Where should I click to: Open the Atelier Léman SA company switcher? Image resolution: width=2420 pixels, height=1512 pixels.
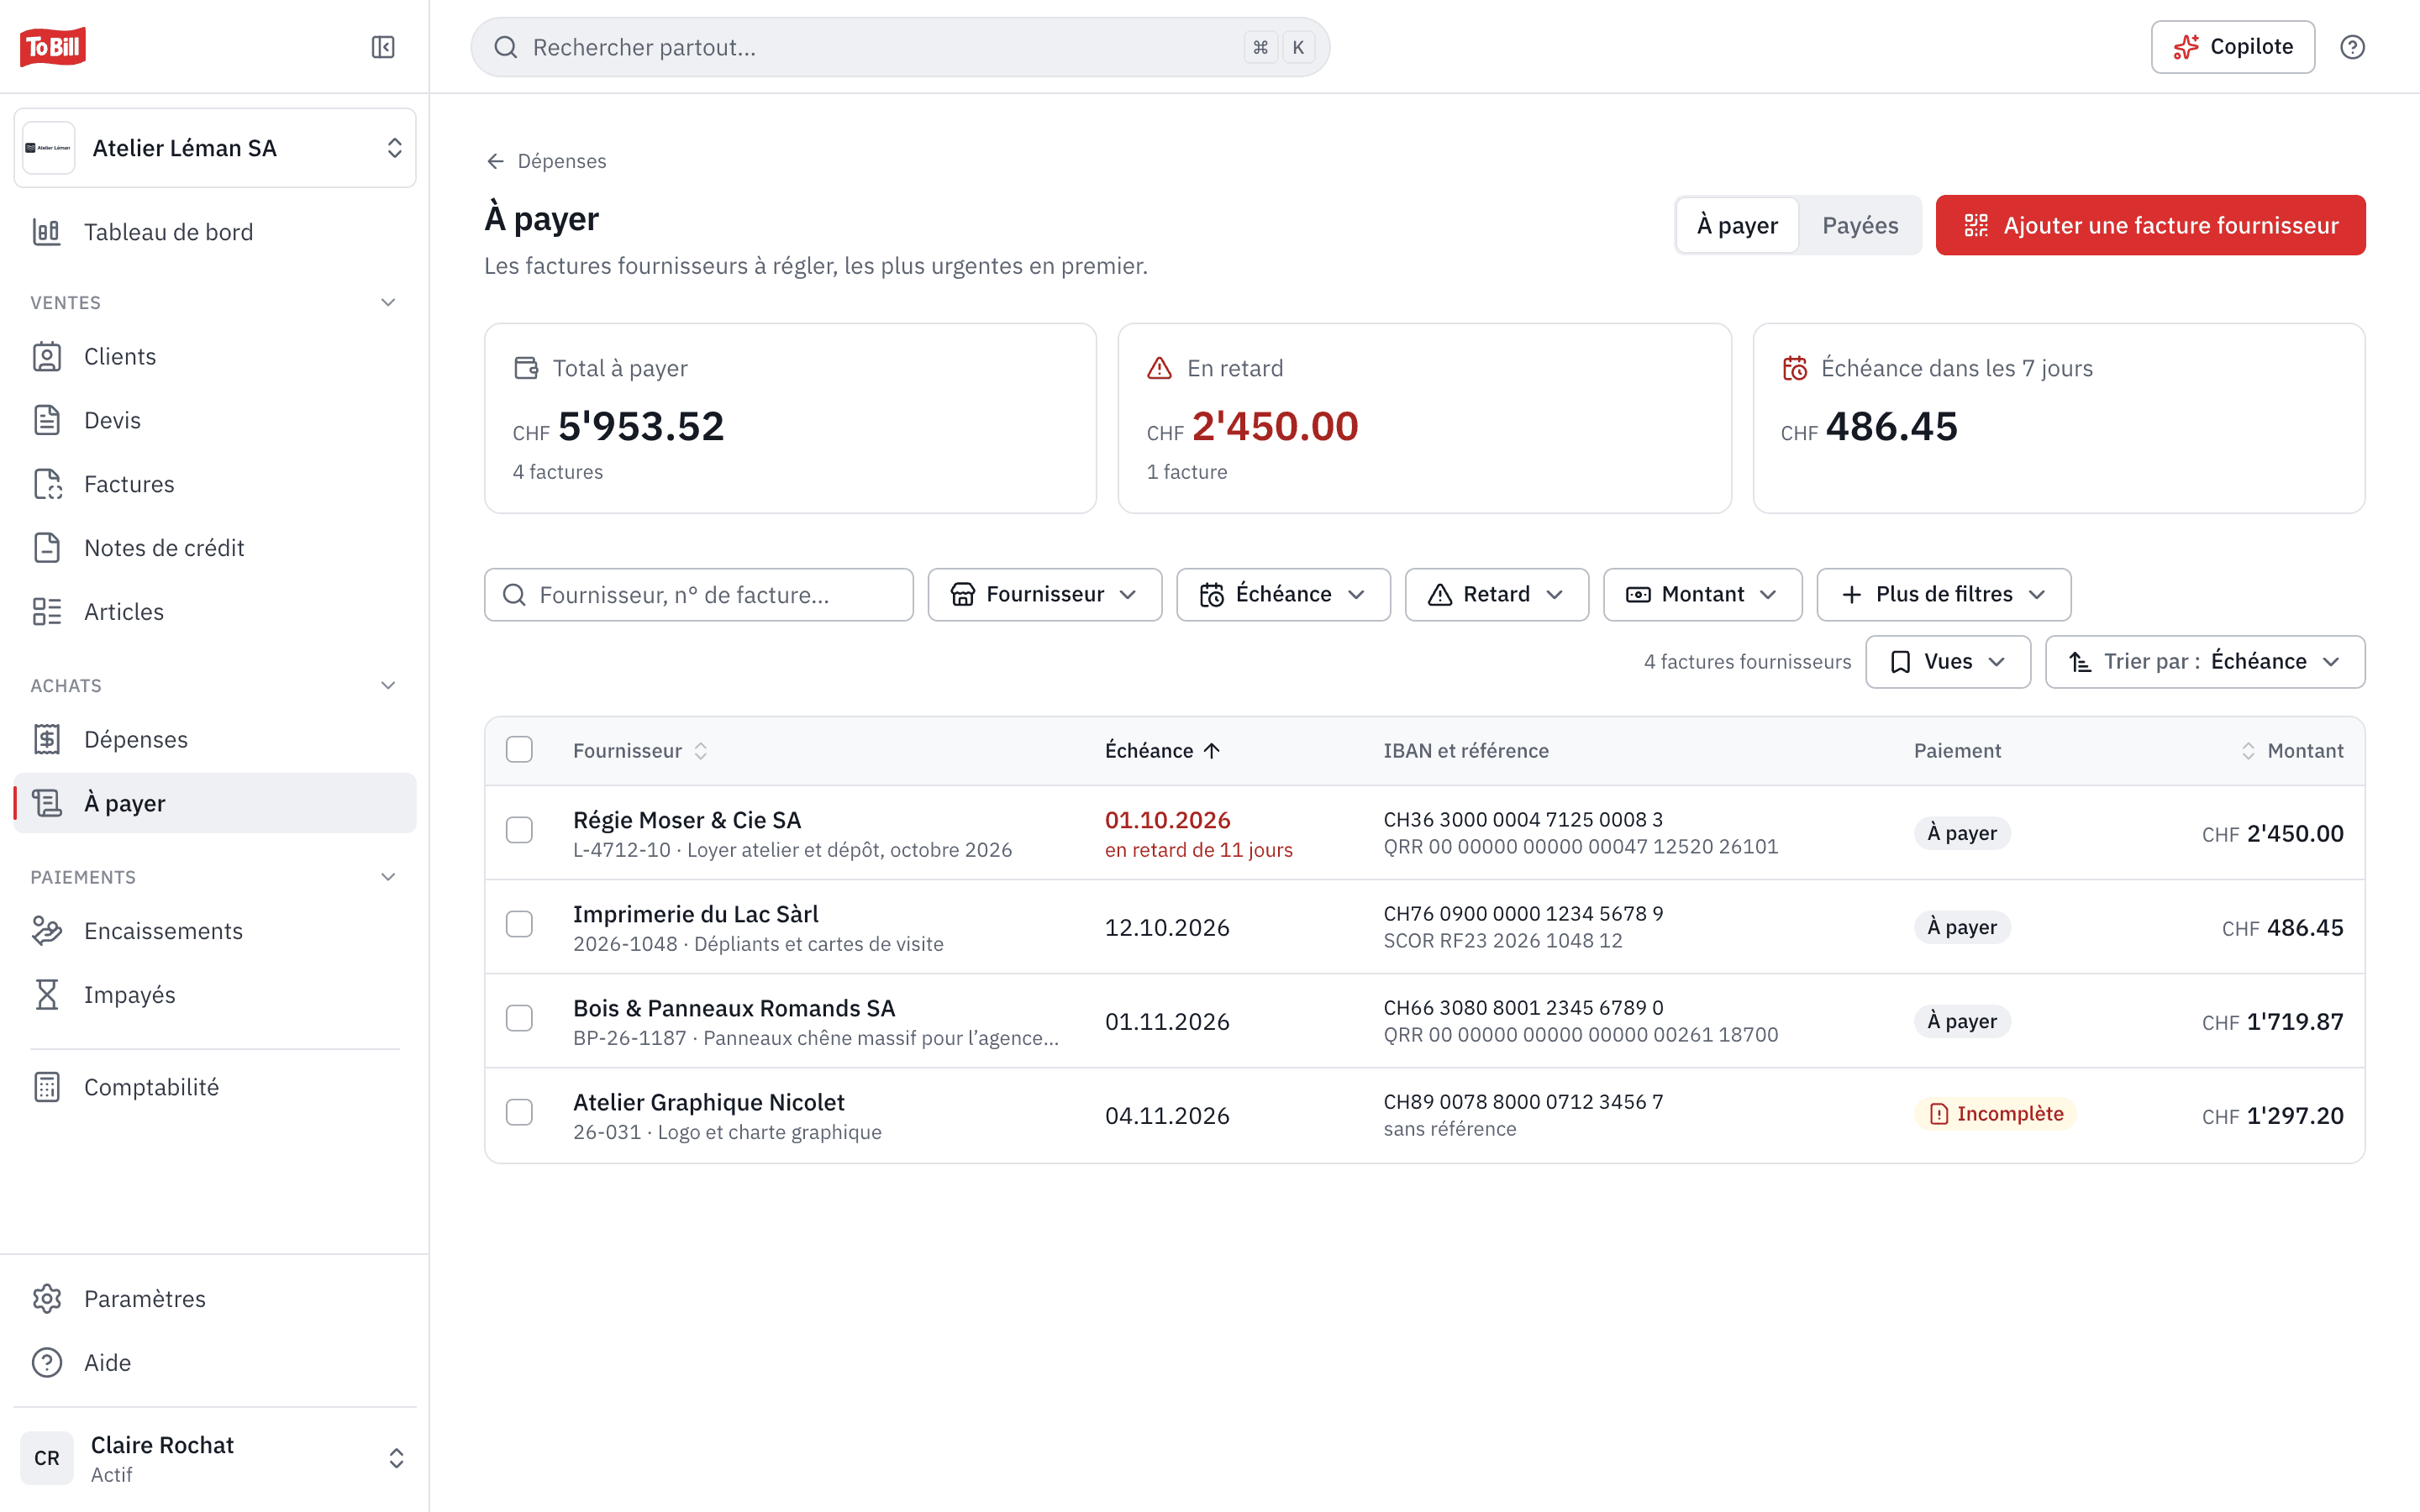215,148
